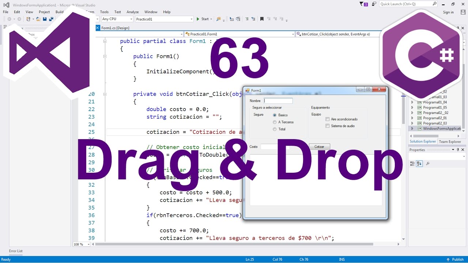Expand the Programa01_04 project node
Viewport: 468px width, 263px height.
point(412,102)
